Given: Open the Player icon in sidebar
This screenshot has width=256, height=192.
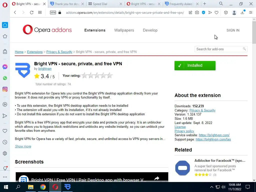Looking at the screenshot, I should pyautogui.click(x=5, y=104).
